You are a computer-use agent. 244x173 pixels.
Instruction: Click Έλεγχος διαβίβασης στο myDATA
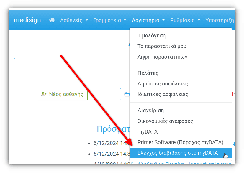click(181, 153)
